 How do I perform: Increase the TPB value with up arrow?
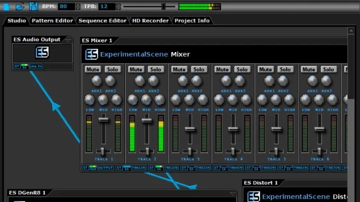118,5
